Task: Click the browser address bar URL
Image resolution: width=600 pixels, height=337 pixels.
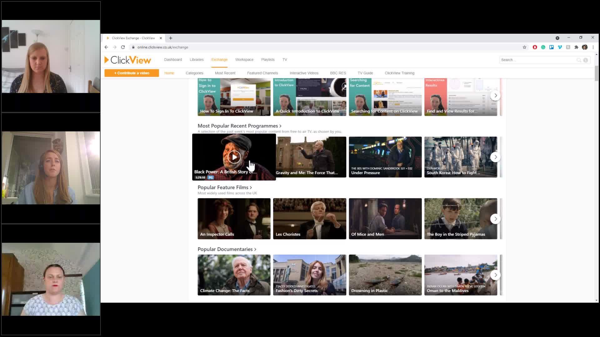Action: click(x=162, y=47)
